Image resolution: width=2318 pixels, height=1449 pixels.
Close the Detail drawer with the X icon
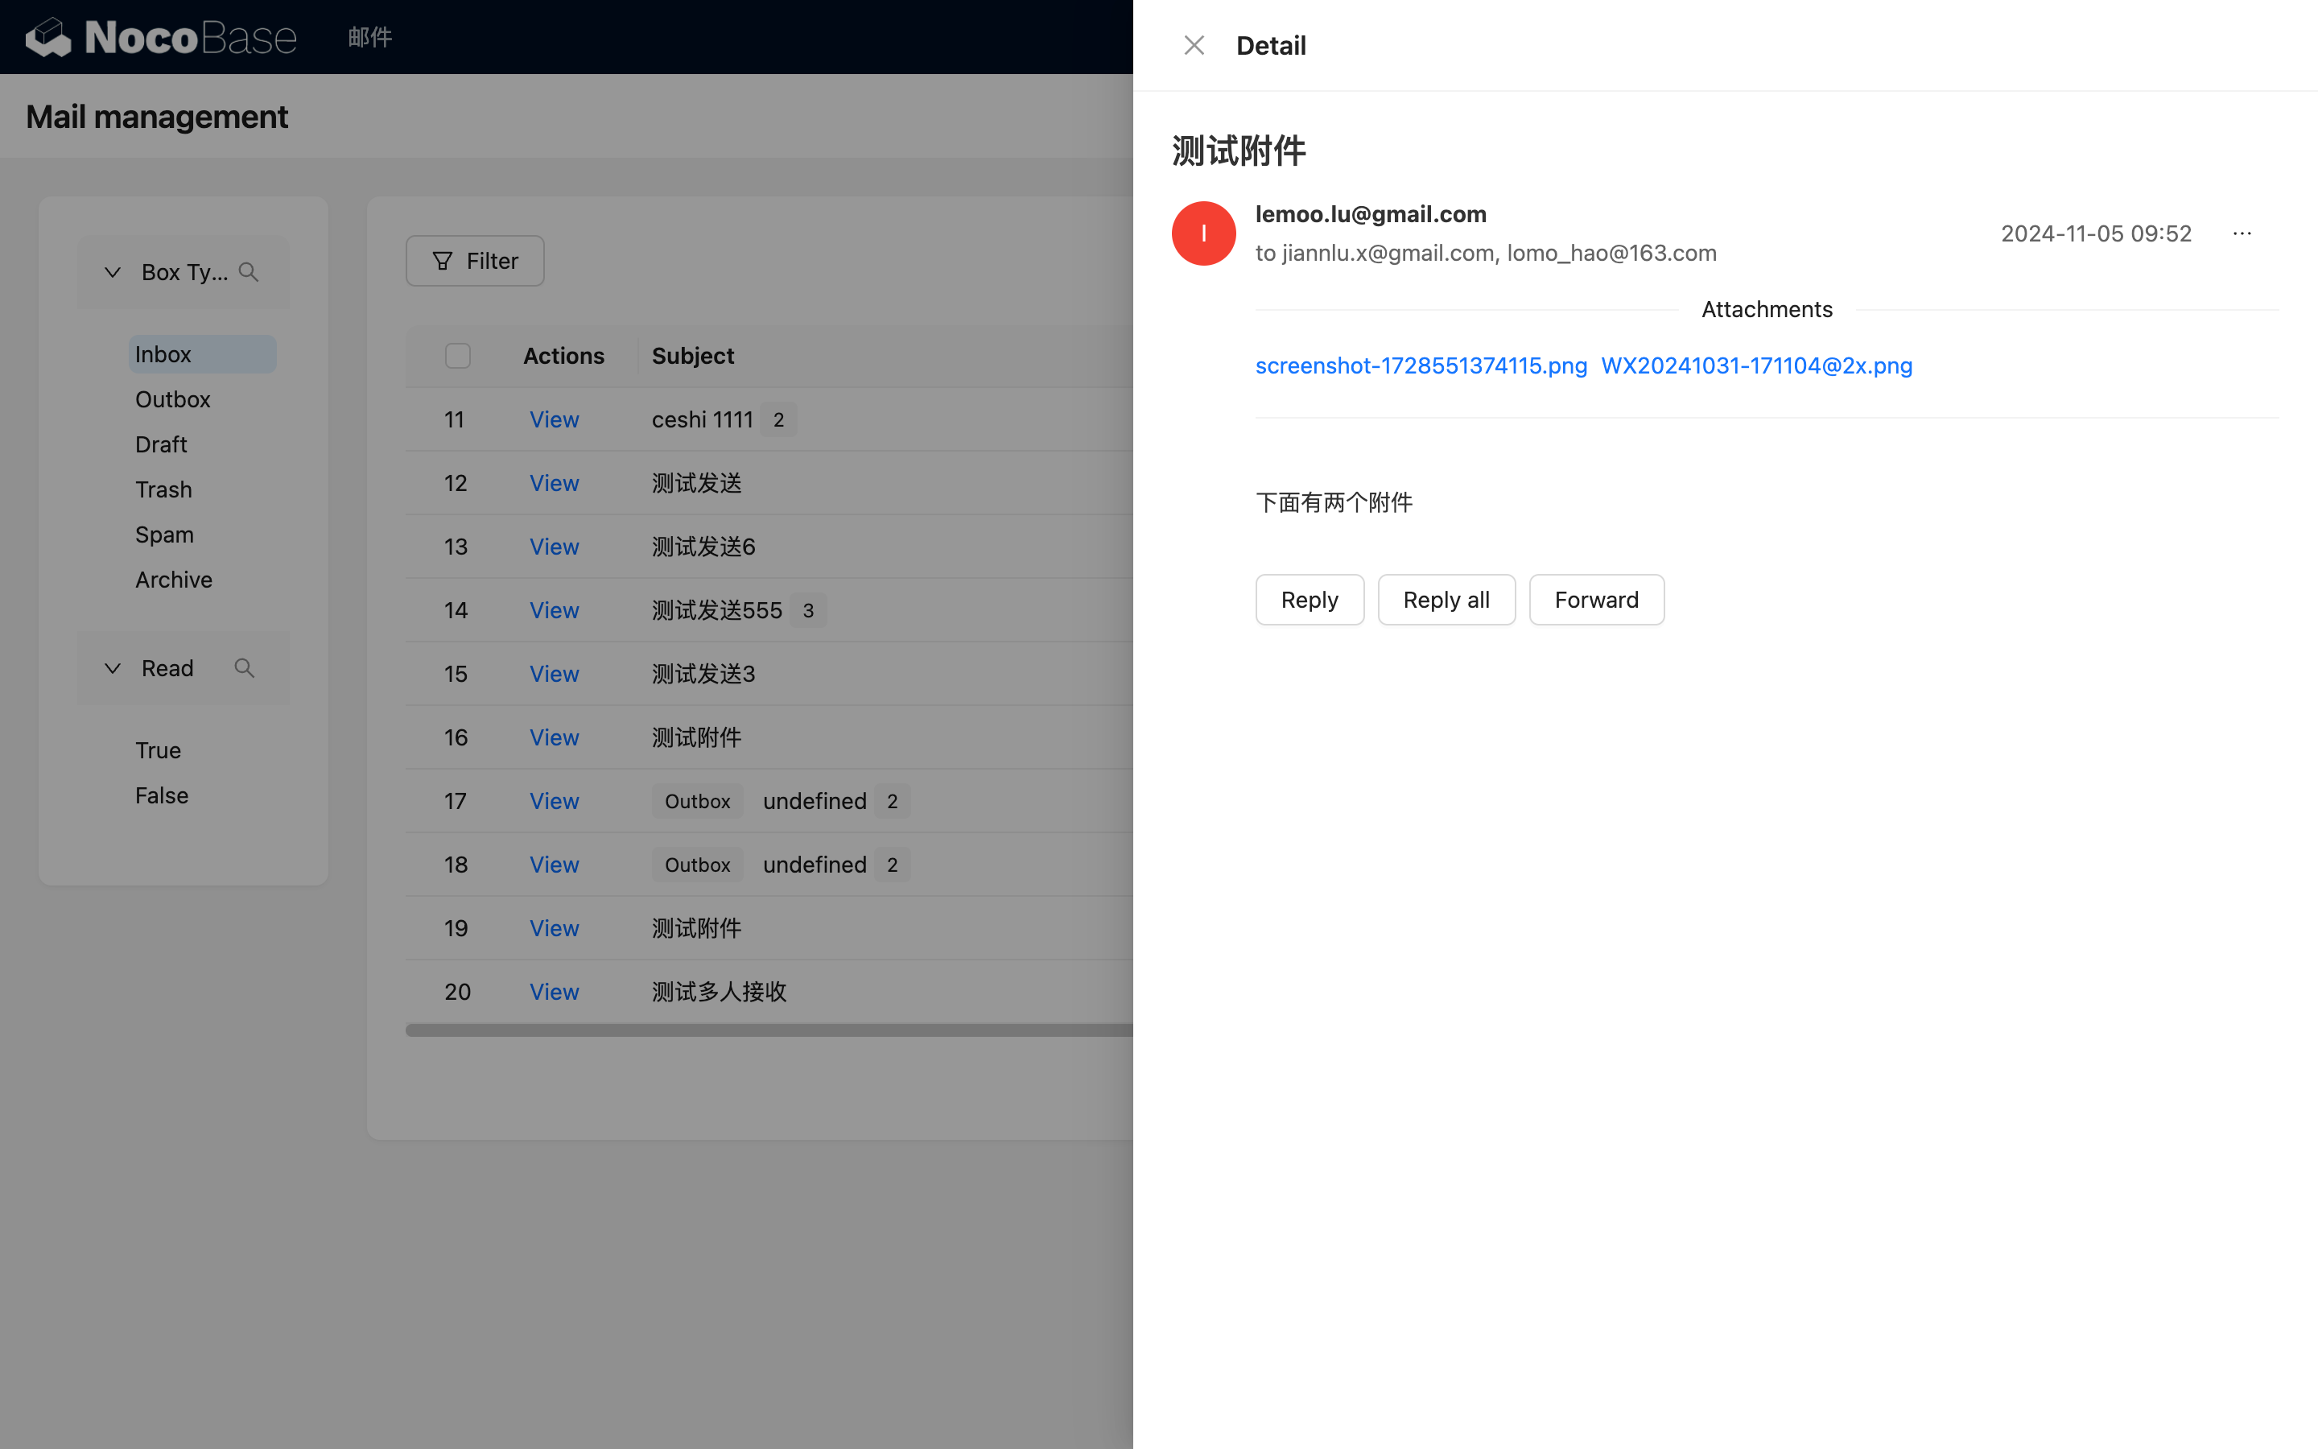(1194, 45)
